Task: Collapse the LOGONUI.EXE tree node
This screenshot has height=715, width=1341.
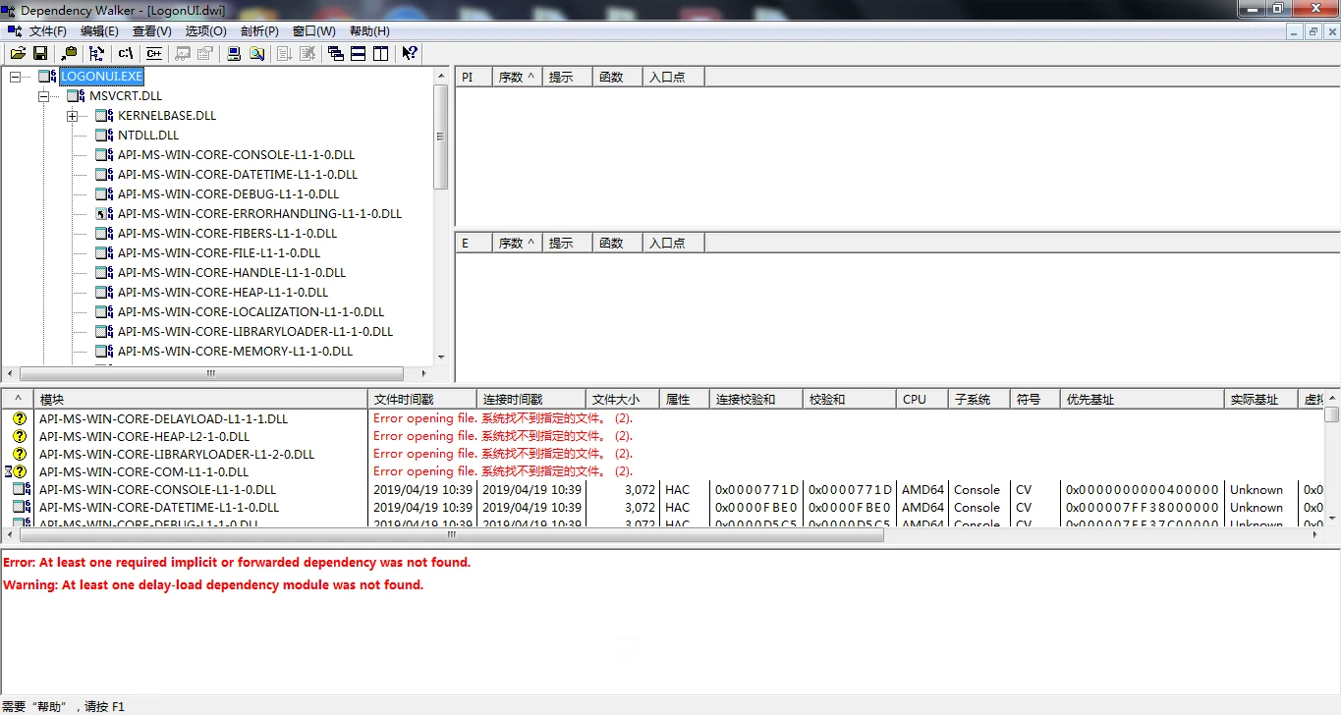Action: 15,76
